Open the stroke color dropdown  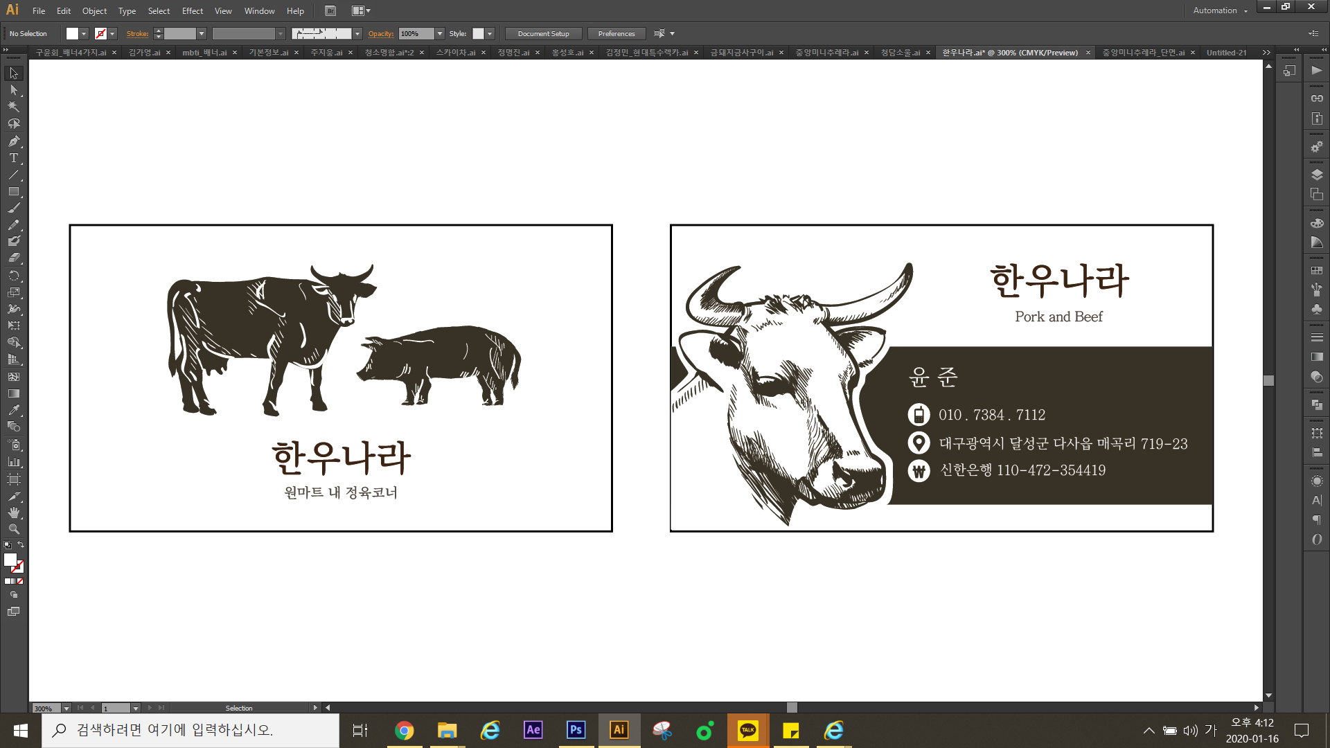[112, 34]
